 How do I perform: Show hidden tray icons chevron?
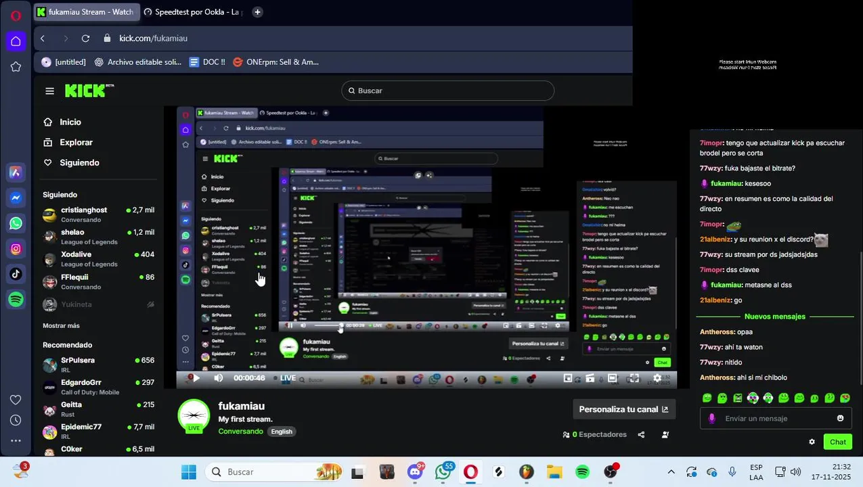pyautogui.click(x=671, y=472)
